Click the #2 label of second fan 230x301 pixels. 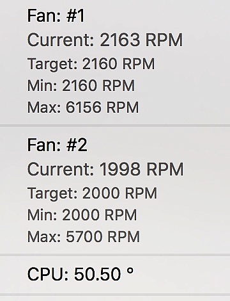[77, 145]
